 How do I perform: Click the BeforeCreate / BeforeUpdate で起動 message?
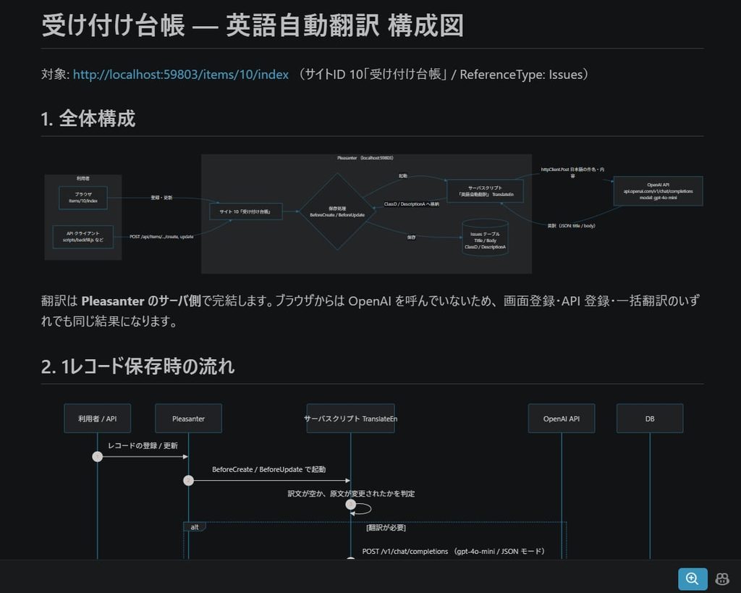[269, 470]
